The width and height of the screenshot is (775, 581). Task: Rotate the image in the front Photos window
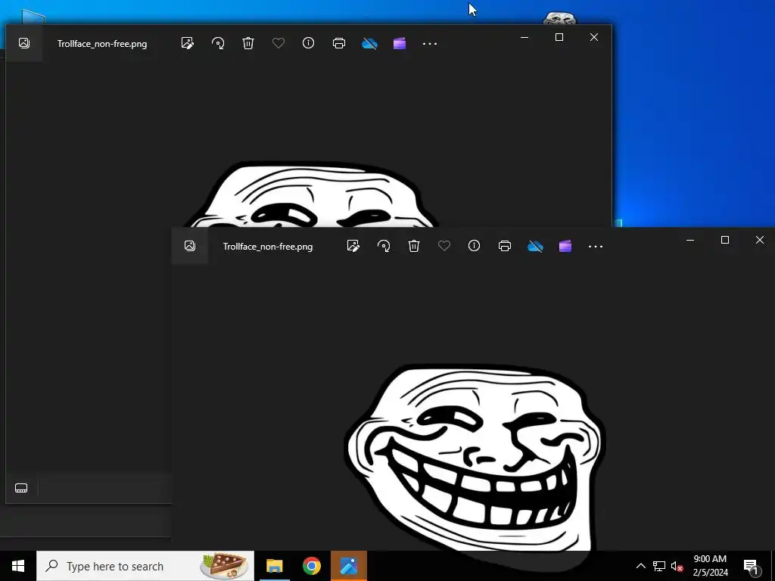pos(384,246)
